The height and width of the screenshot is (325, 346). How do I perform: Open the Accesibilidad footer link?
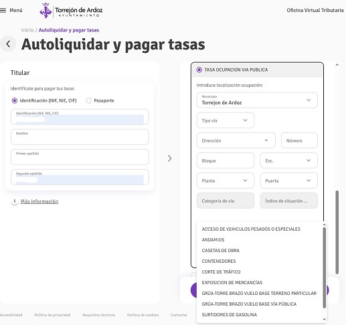[11, 315]
